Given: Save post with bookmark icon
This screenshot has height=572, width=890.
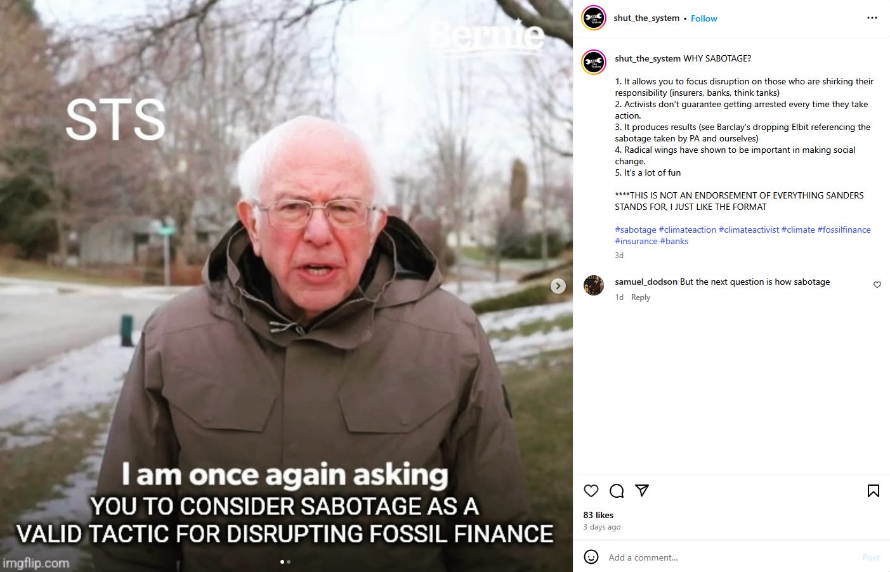Looking at the screenshot, I should click(x=873, y=491).
